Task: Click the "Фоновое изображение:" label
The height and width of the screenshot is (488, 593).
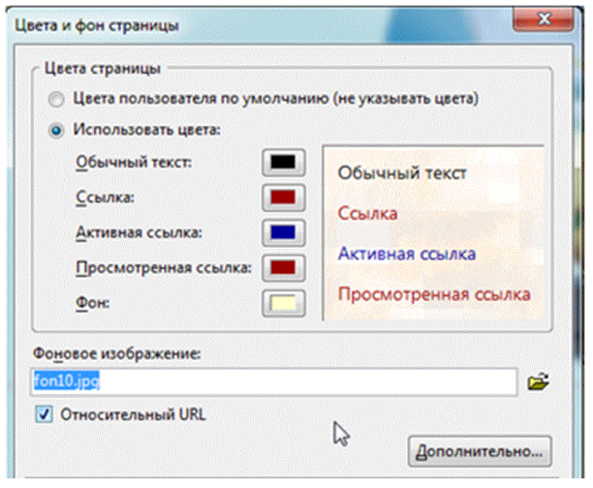Action: (117, 353)
